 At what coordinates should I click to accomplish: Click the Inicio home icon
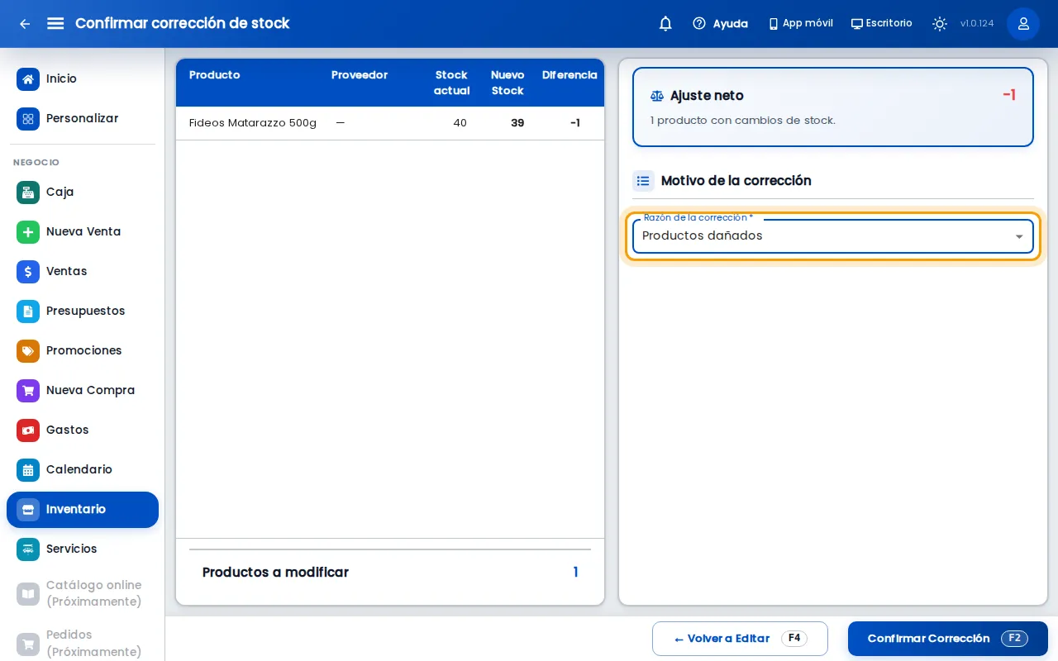point(28,79)
